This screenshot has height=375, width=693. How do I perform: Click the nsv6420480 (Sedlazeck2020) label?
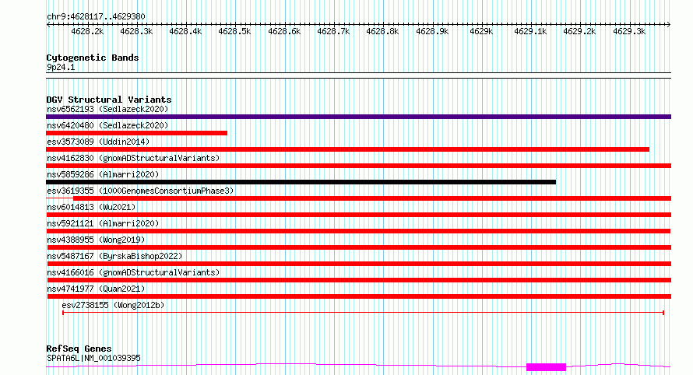[x=107, y=125]
